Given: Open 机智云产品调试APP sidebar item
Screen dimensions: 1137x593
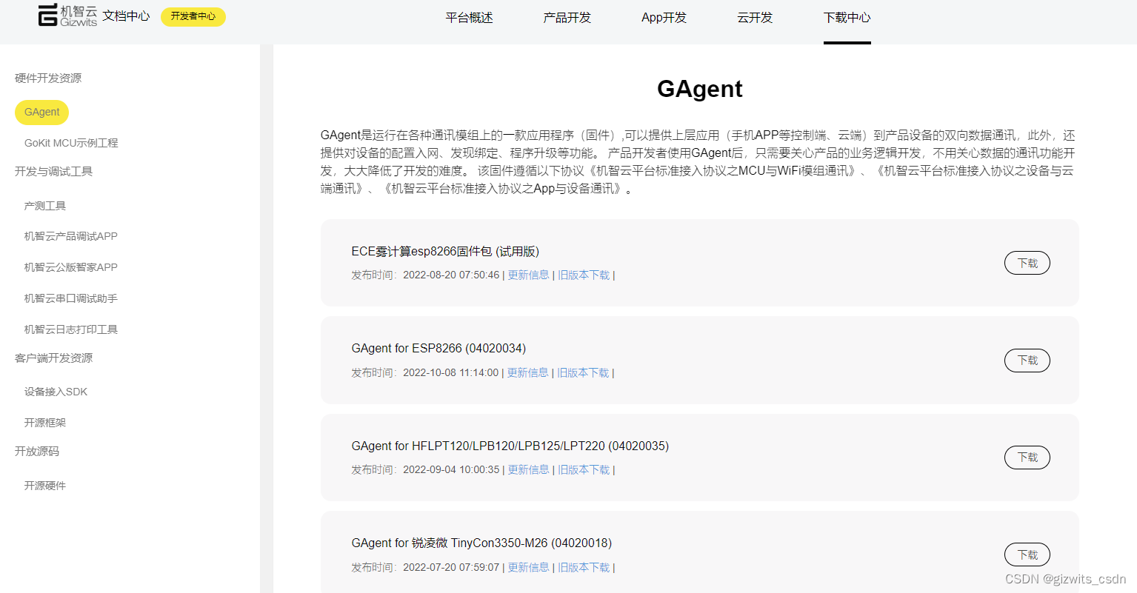Looking at the screenshot, I should pyautogui.click(x=71, y=236).
